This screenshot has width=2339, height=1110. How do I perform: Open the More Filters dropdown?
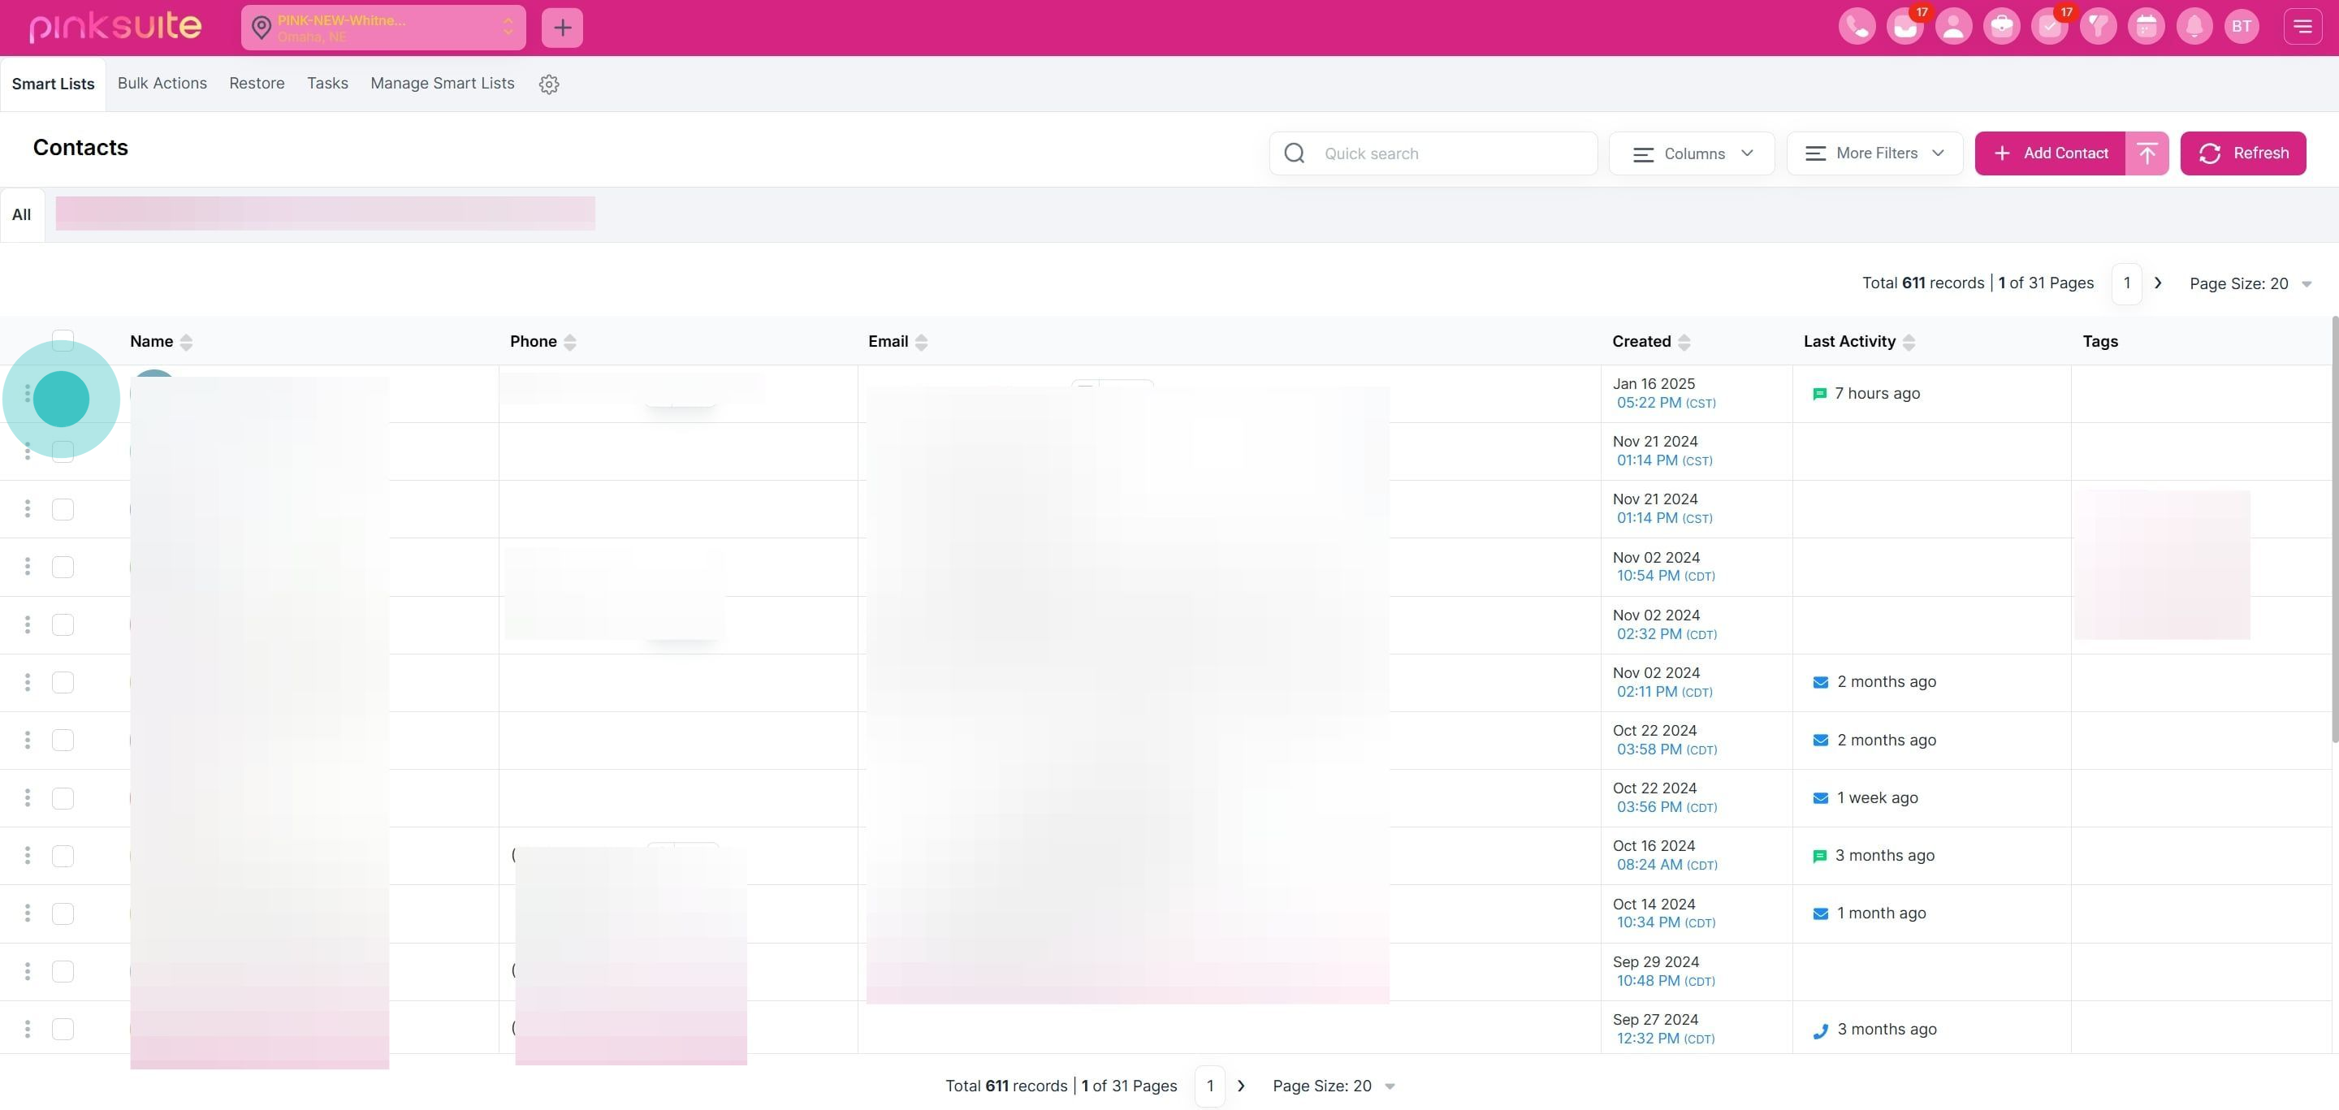click(x=1874, y=153)
